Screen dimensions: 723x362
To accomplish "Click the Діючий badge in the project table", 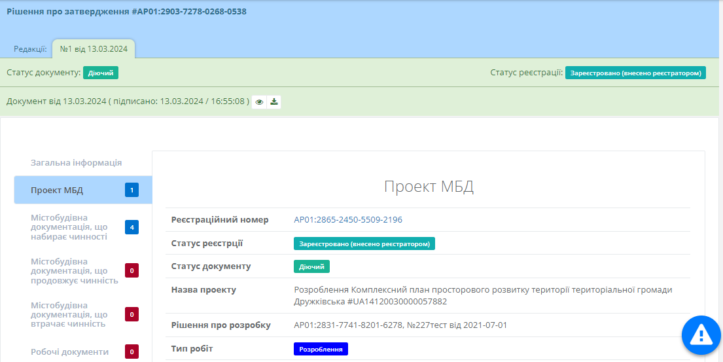I will click(x=311, y=266).
